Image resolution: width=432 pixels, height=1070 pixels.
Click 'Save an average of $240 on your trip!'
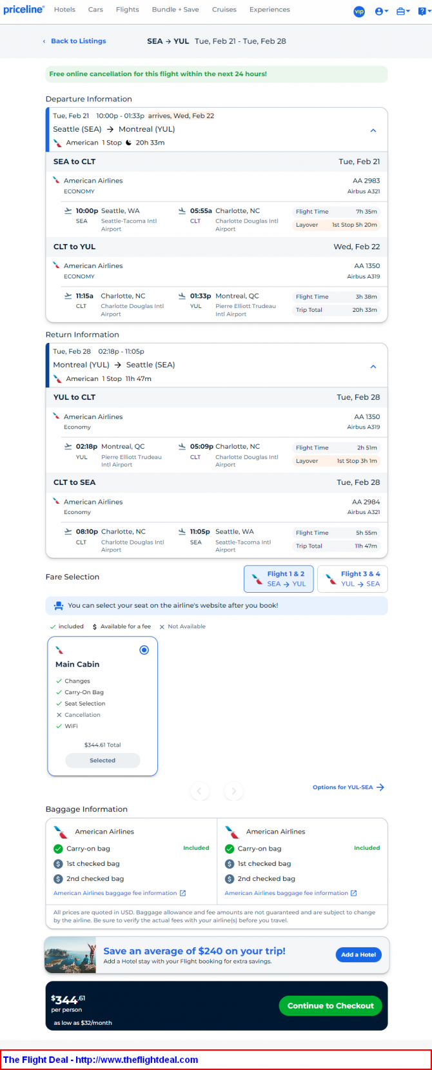point(194,951)
